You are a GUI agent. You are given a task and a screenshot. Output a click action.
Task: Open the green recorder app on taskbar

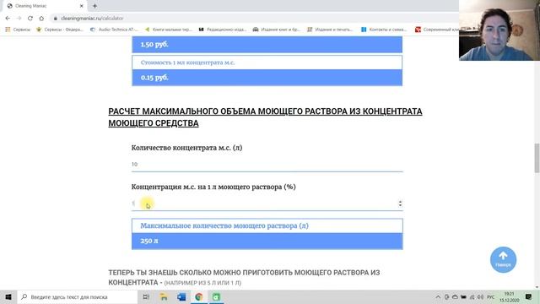pyautogui.click(x=216, y=296)
